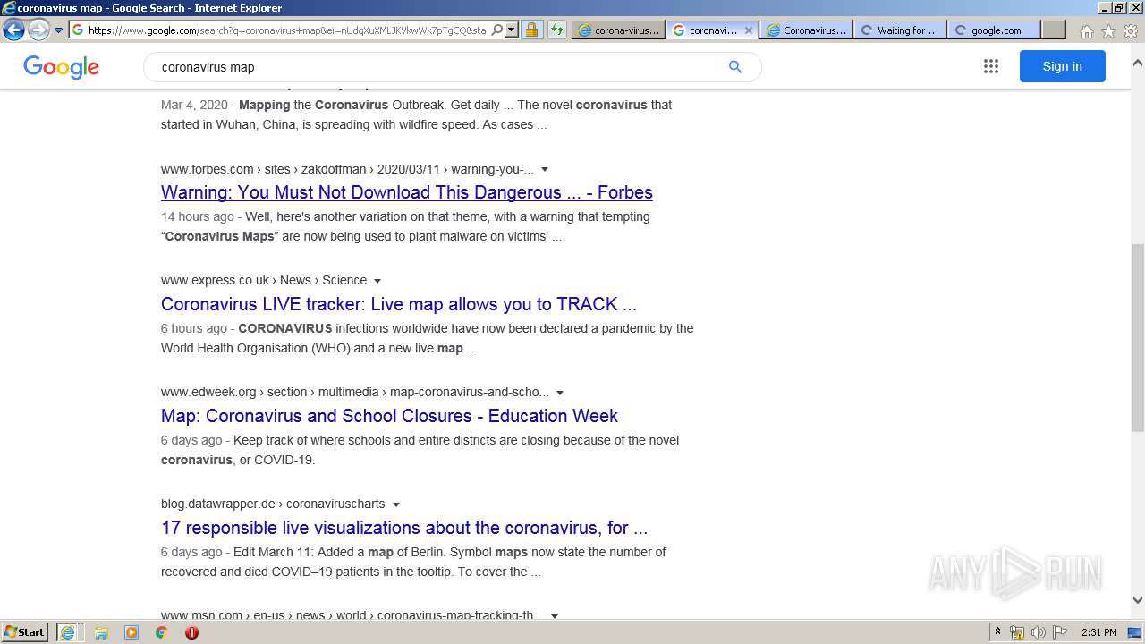This screenshot has height=644, width=1145.
Task: Go back with the browser back arrow
Action: pos(13,30)
